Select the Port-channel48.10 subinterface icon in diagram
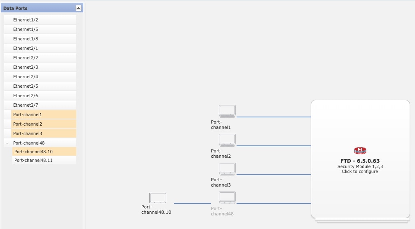 click(x=157, y=198)
